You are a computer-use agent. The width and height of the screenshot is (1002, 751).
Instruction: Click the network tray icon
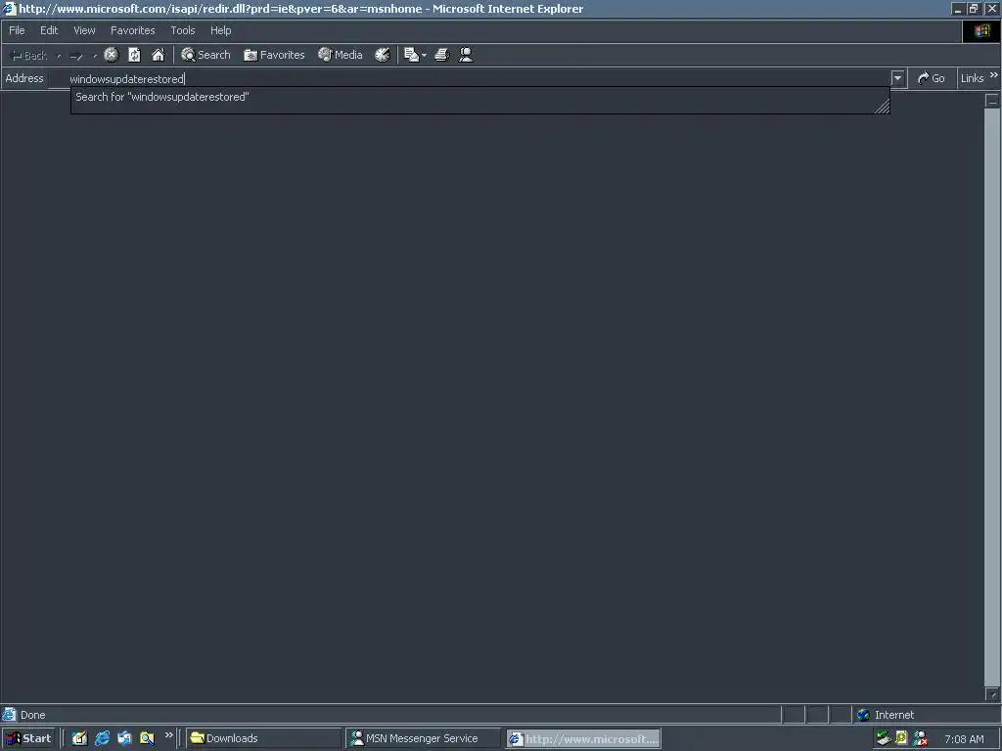pos(884,738)
